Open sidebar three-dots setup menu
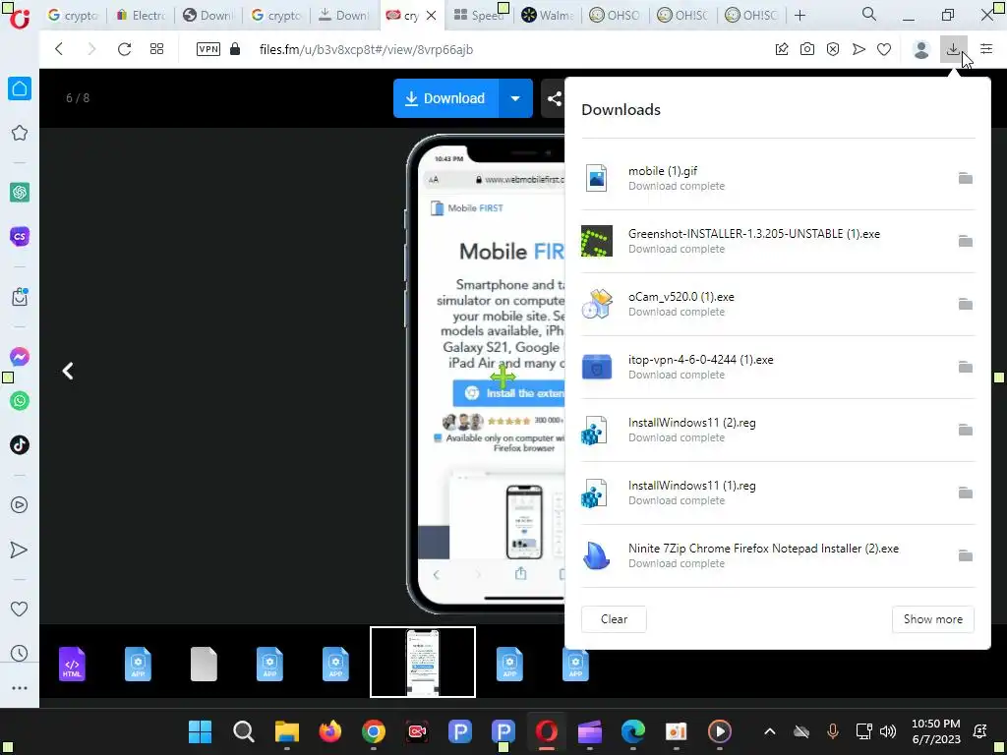The image size is (1007, 755). click(x=20, y=688)
